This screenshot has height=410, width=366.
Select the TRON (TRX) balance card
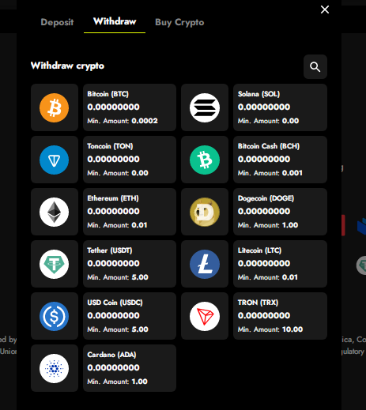[x=280, y=316]
